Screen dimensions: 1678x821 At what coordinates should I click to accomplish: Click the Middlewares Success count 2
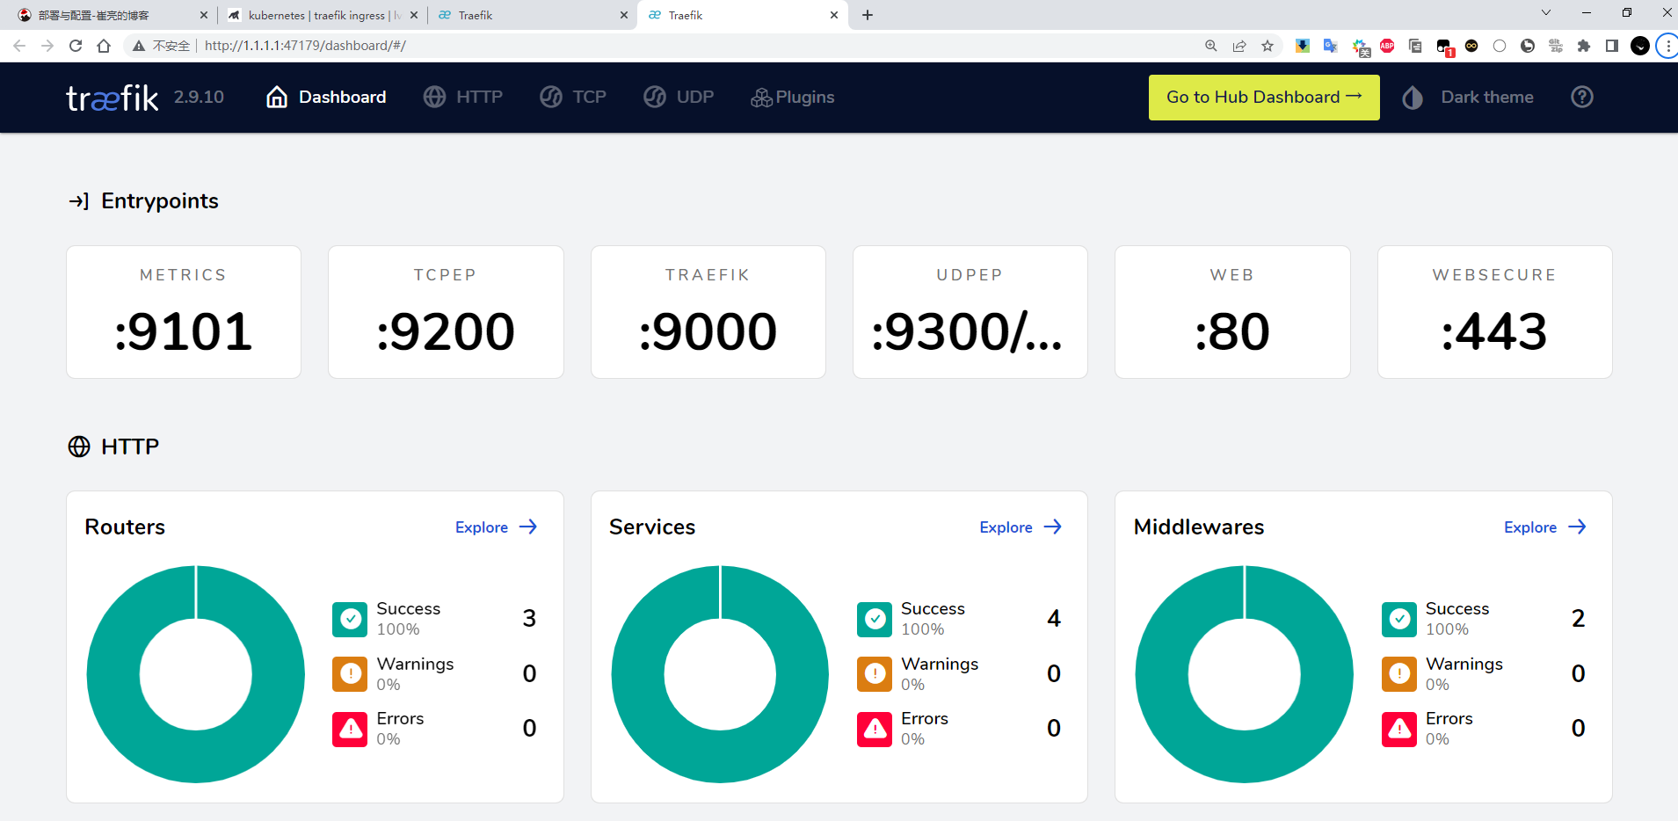tap(1579, 619)
